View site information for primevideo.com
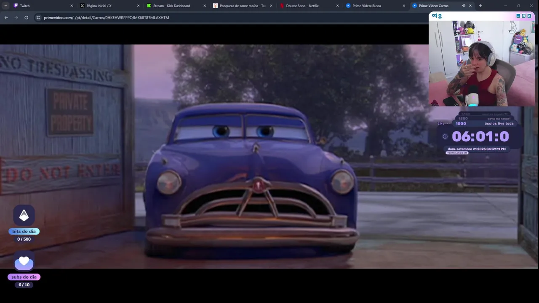The image size is (539, 303). coord(38,18)
